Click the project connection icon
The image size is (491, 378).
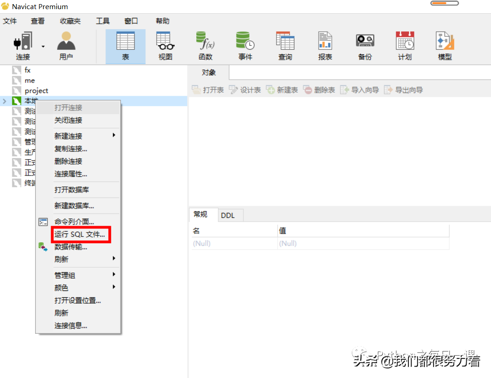(x=16, y=91)
